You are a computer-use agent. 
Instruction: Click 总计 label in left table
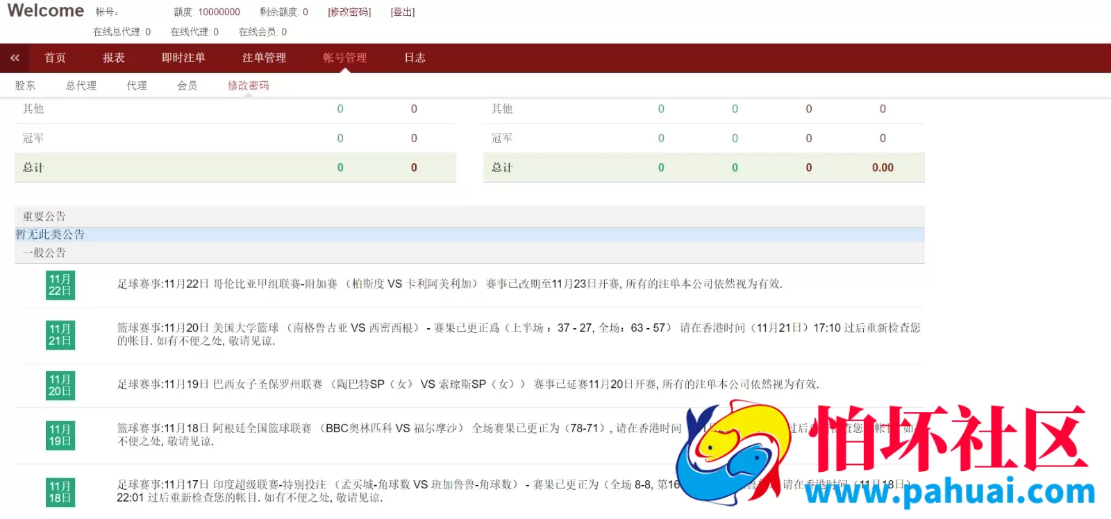pos(33,168)
